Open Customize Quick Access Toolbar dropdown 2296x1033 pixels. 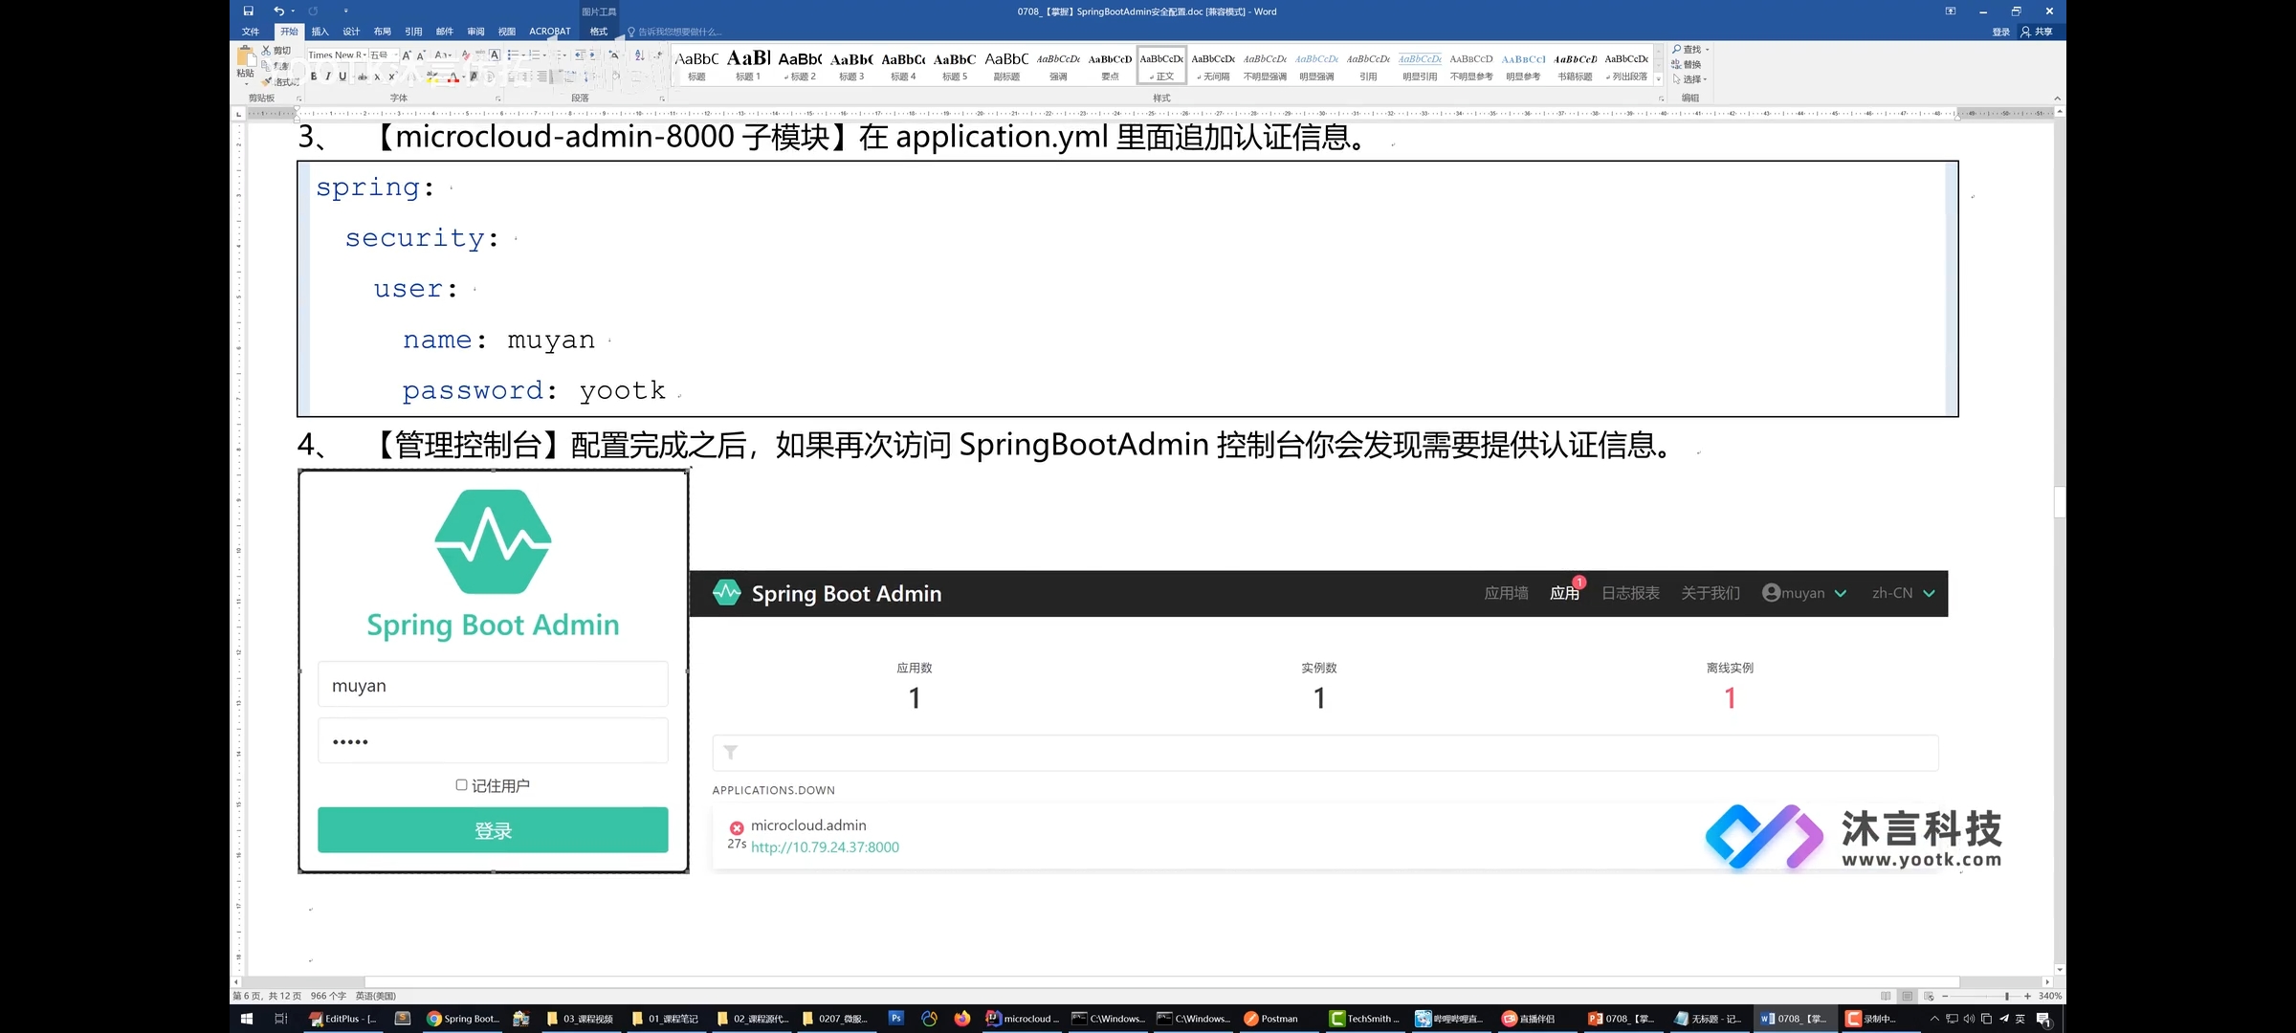[x=345, y=11]
